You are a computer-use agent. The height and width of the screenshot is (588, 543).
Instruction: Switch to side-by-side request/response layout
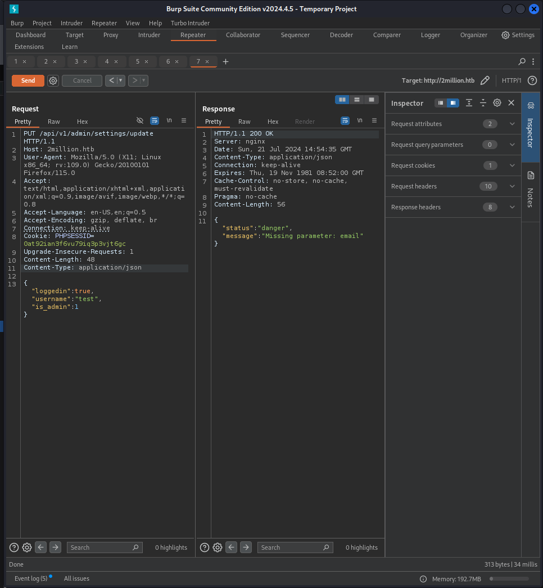(342, 100)
